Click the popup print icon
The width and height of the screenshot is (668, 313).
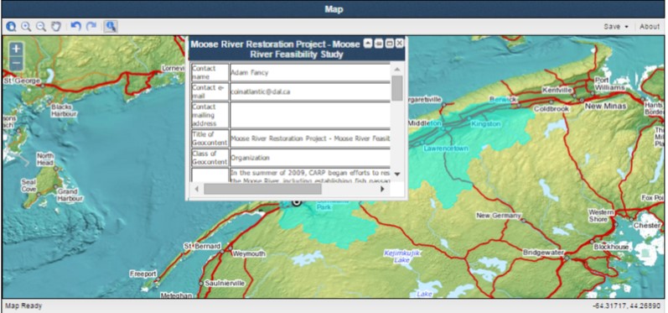(x=379, y=44)
